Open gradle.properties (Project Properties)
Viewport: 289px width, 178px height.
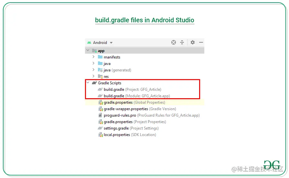point(135,122)
